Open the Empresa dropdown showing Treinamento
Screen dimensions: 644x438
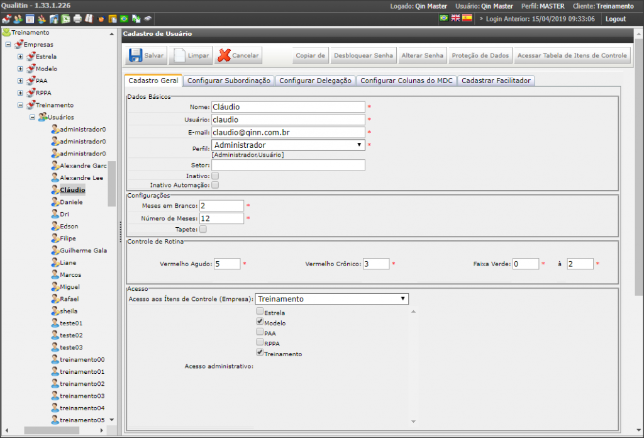tap(332, 299)
